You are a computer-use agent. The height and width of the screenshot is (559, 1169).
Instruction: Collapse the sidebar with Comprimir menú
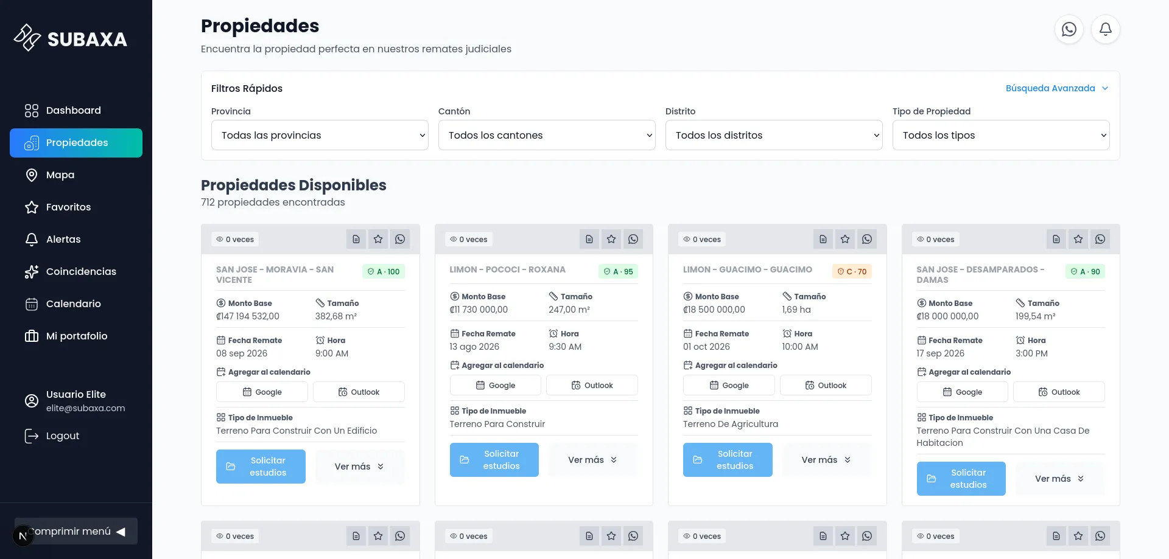(x=76, y=531)
